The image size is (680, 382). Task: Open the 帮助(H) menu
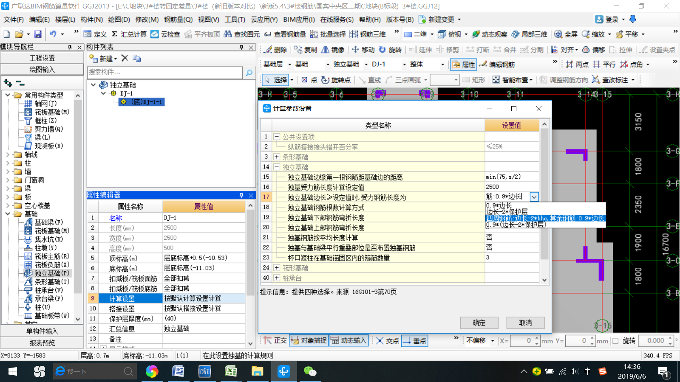[x=370, y=20]
